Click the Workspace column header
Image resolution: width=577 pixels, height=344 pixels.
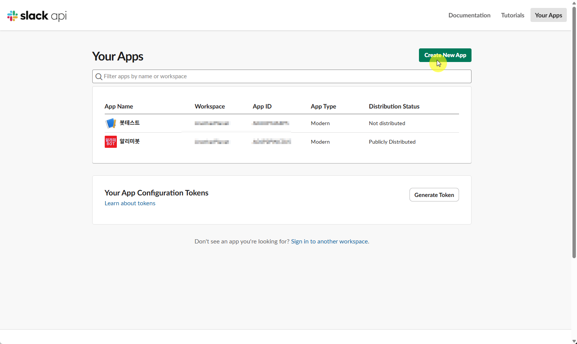coord(210,106)
